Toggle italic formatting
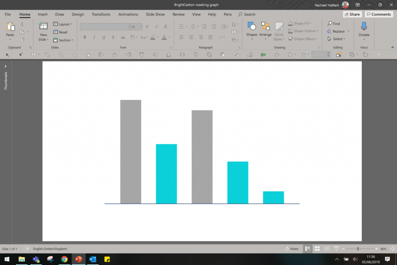The image size is (397, 265). pos(93,37)
